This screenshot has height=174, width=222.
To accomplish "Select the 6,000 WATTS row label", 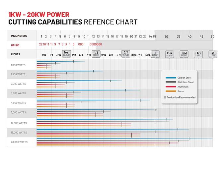I will pyautogui.click(x=18, y=112).
